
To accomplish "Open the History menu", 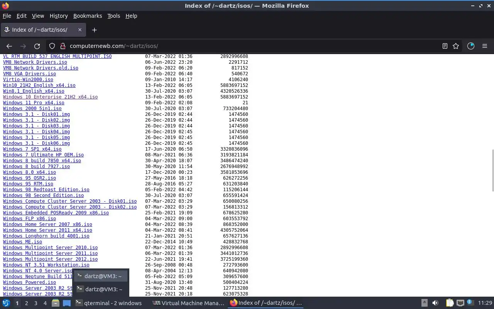I will pos(59,16).
